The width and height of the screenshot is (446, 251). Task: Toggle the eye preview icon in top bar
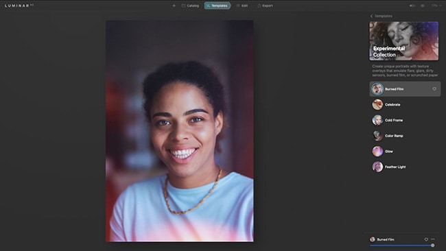(423, 5)
